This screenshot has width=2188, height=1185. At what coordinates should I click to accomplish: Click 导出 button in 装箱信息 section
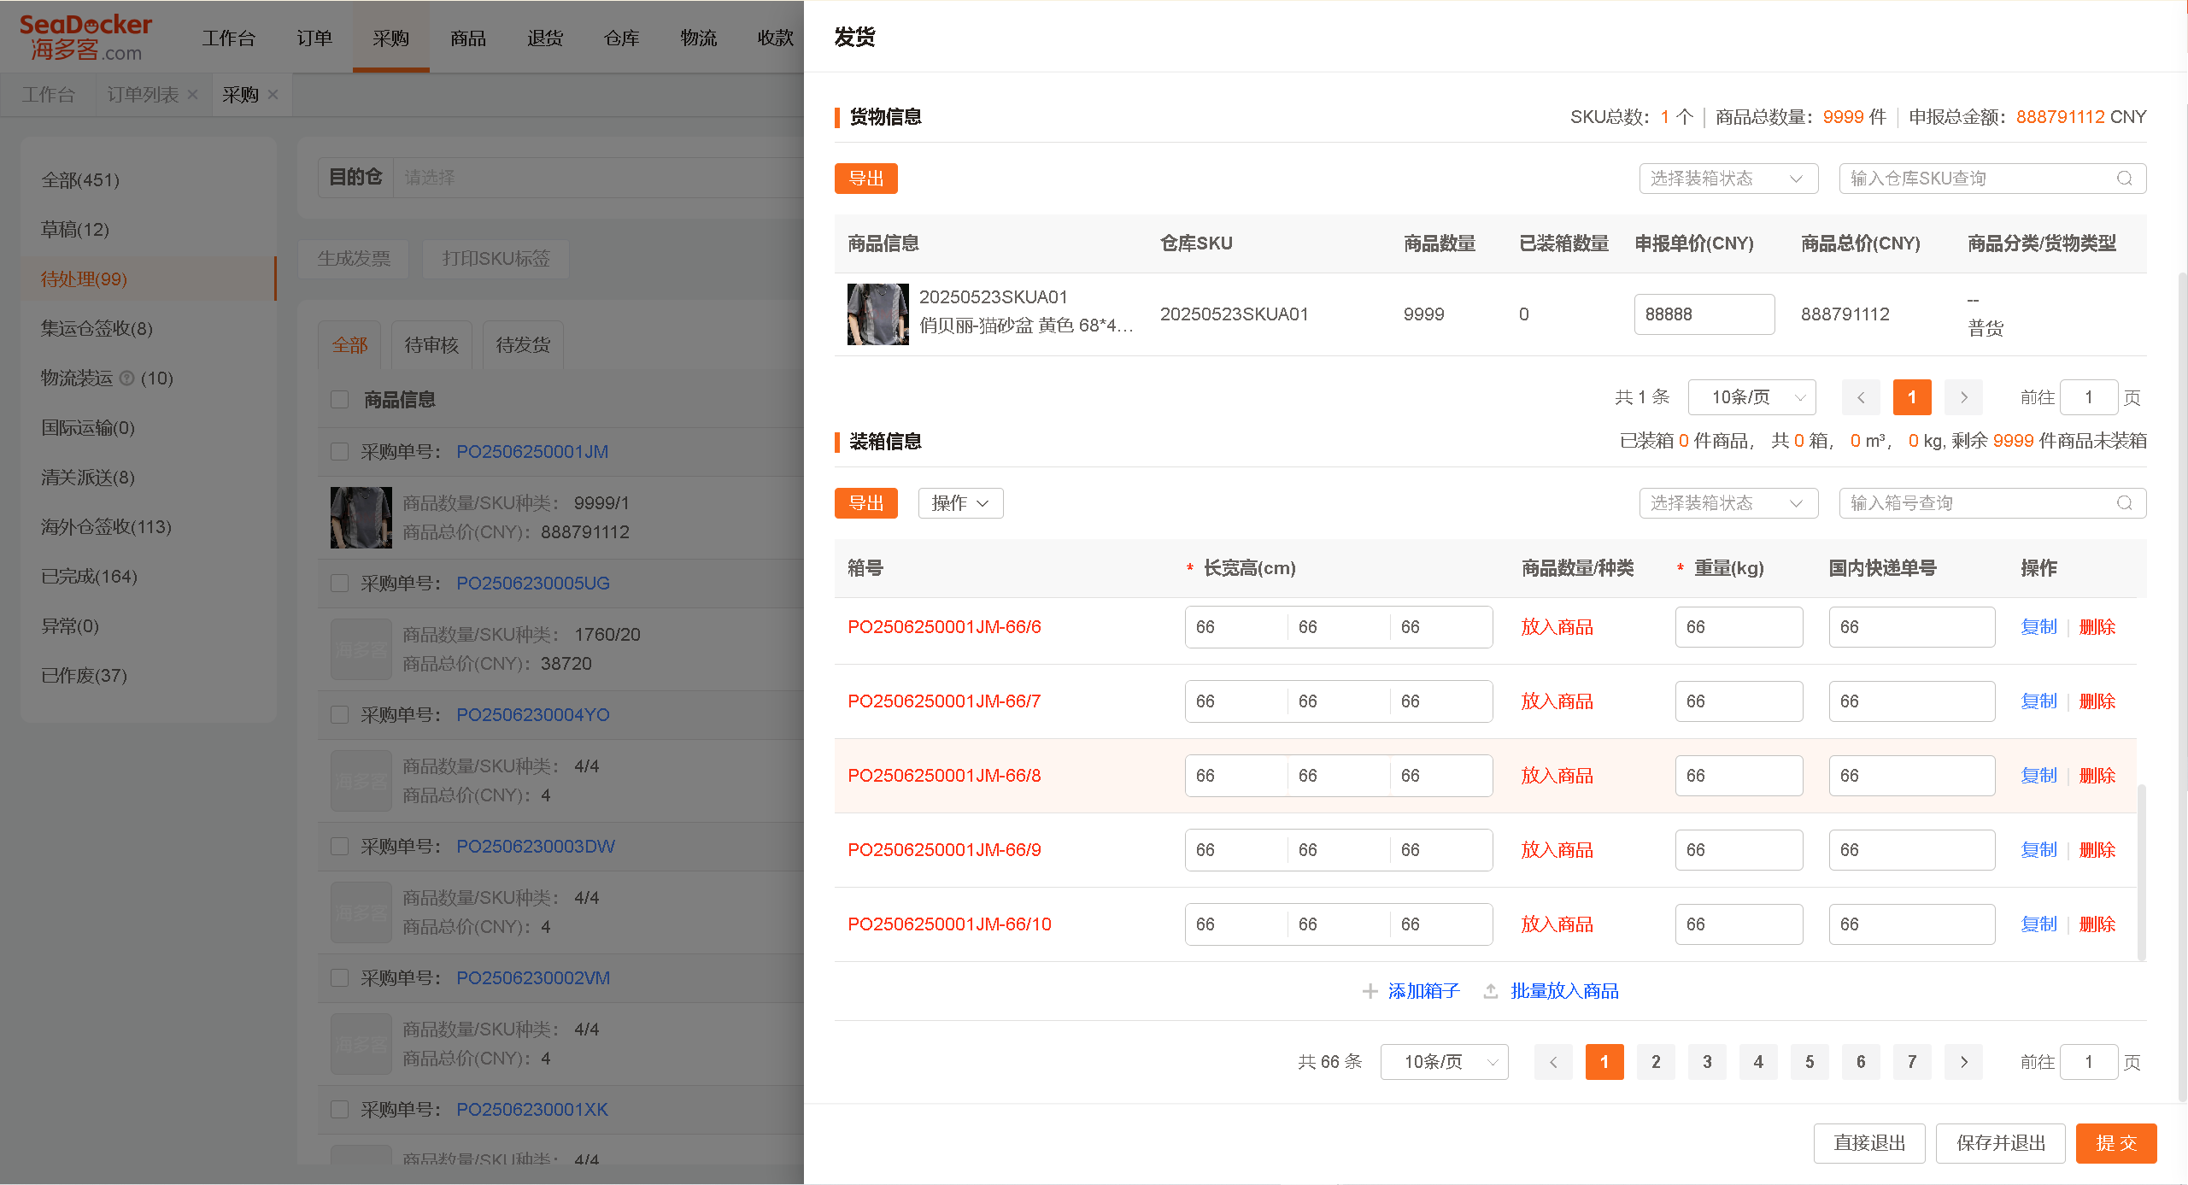(x=865, y=503)
